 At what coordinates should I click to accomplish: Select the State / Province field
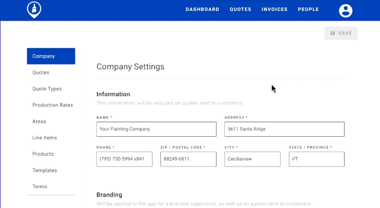[x=317, y=159]
